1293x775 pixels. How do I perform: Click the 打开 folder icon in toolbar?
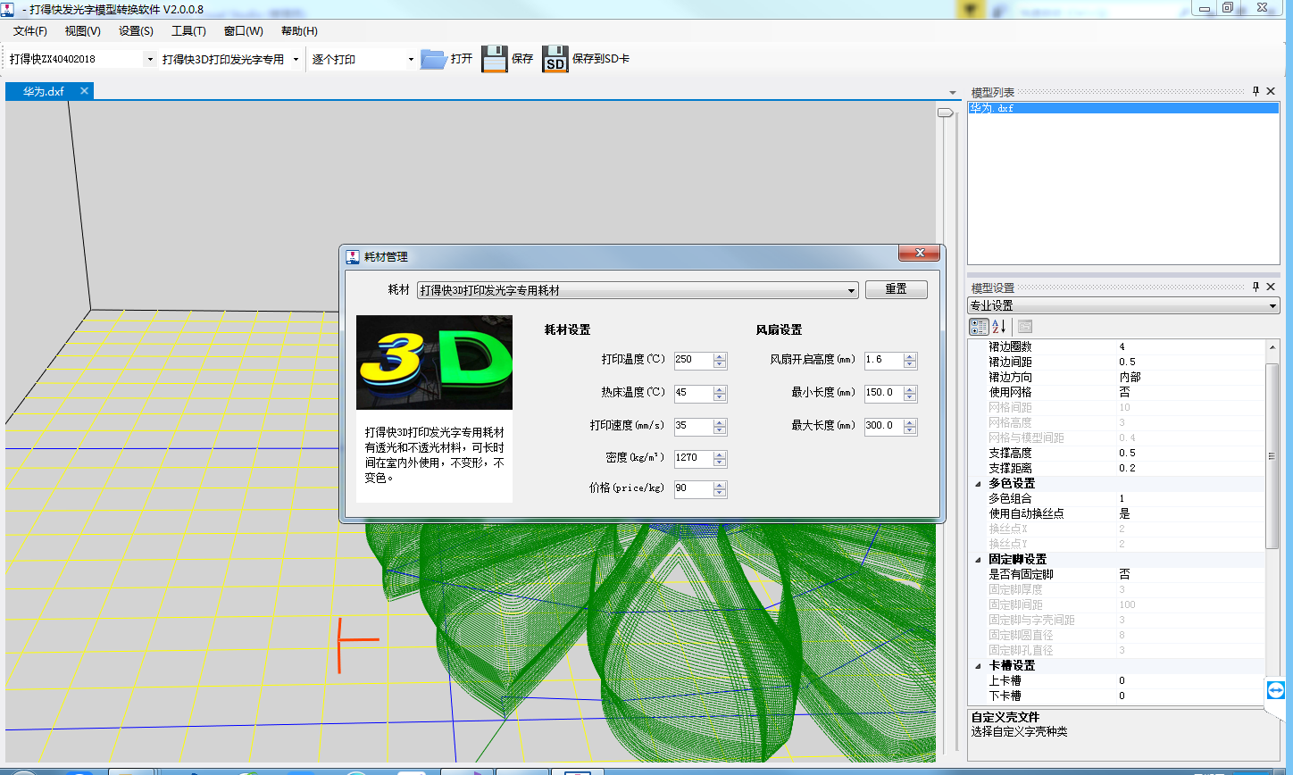434,59
